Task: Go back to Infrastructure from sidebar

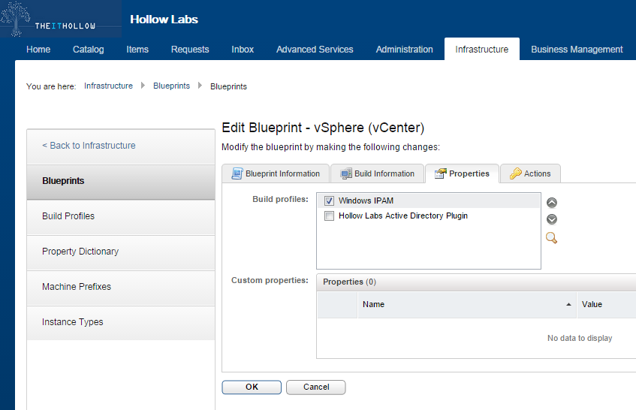Action: [89, 146]
